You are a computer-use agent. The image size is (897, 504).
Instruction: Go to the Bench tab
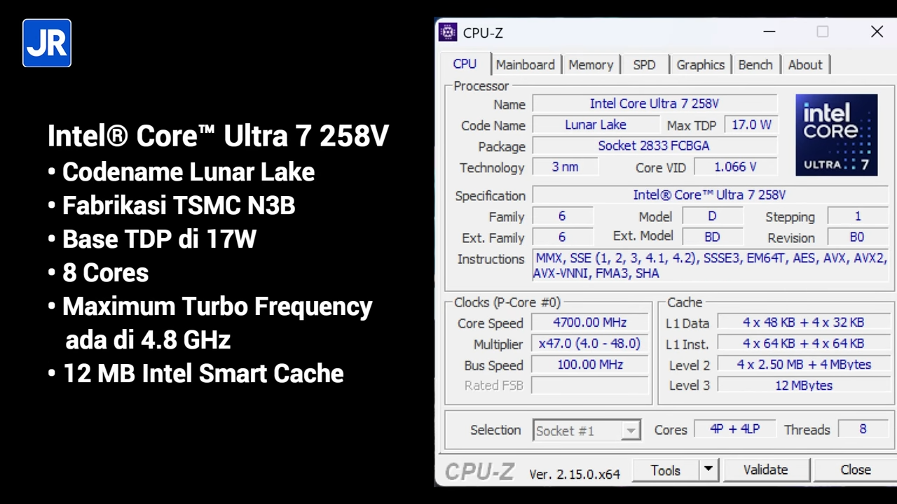point(755,64)
